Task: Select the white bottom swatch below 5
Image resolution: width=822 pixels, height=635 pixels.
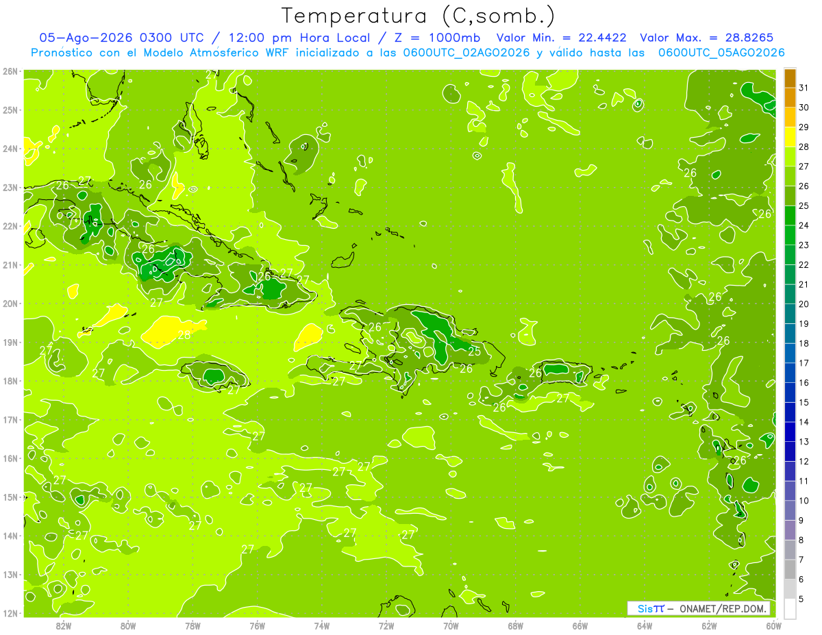Action: [790, 608]
